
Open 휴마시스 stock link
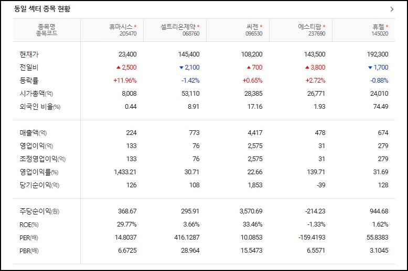(x=121, y=27)
